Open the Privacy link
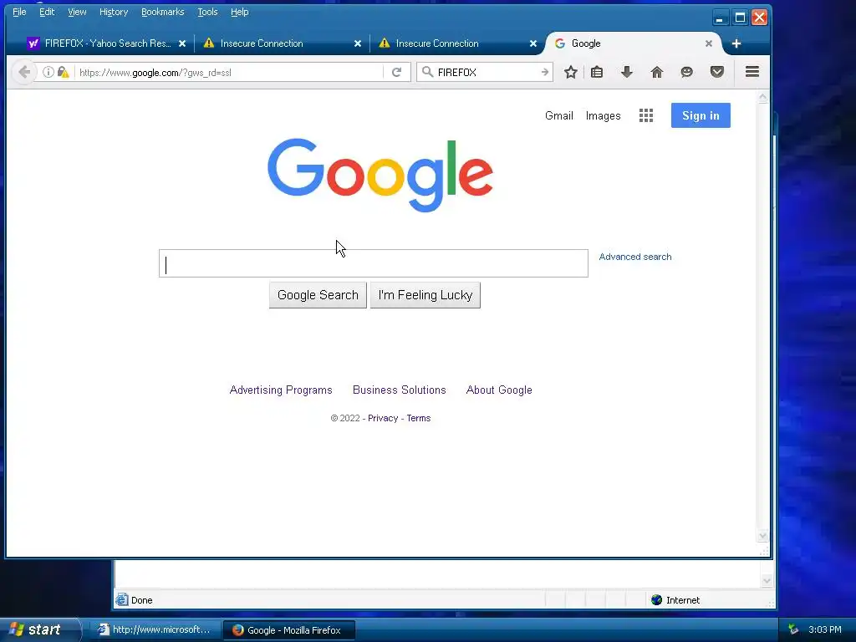This screenshot has width=856, height=642. (383, 418)
